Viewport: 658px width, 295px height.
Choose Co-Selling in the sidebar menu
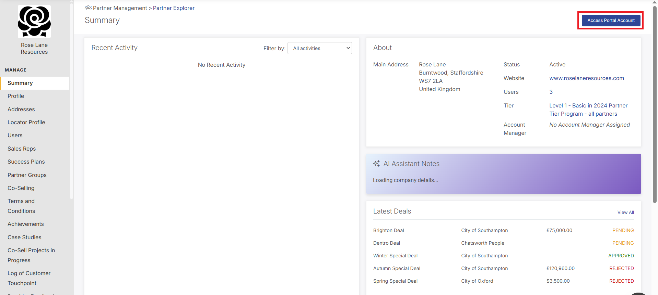21,188
